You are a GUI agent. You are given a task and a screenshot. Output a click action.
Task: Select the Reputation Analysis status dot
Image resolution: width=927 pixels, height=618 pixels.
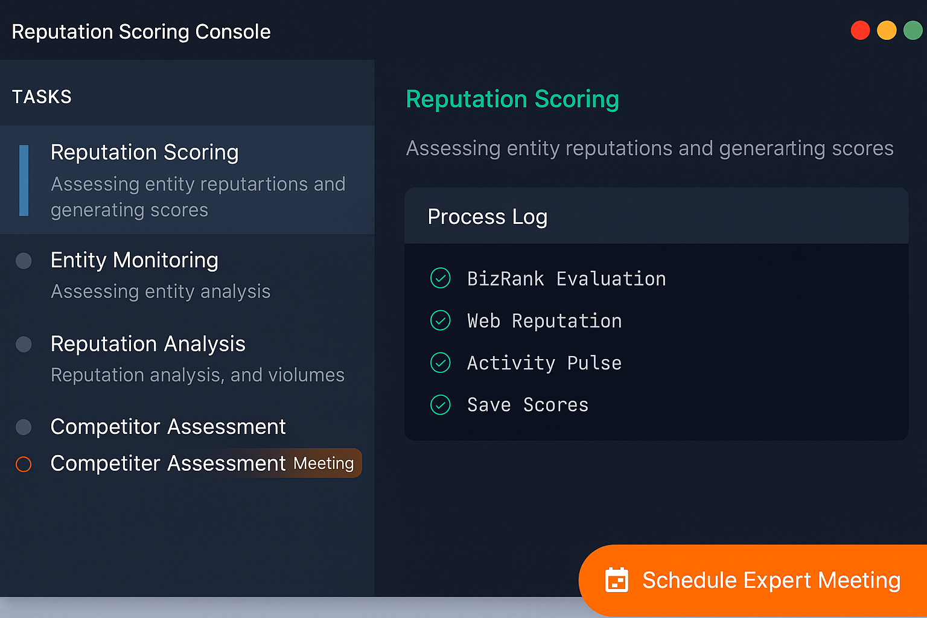point(24,344)
